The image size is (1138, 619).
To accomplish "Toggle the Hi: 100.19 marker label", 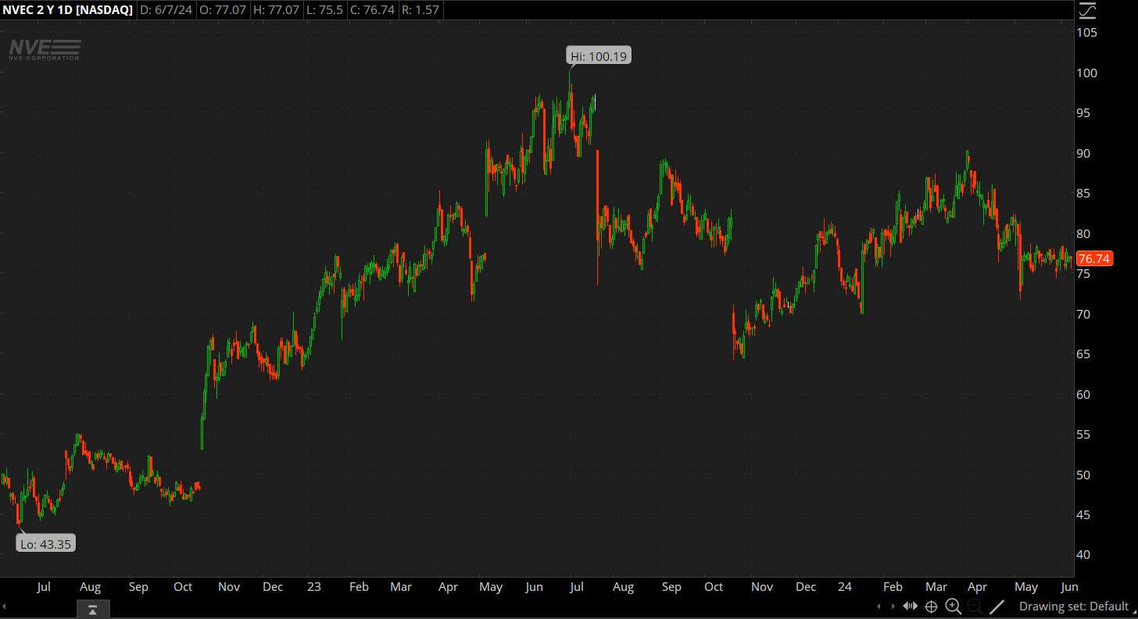I will (598, 55).
